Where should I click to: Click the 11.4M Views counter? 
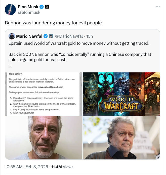(62, 167)
